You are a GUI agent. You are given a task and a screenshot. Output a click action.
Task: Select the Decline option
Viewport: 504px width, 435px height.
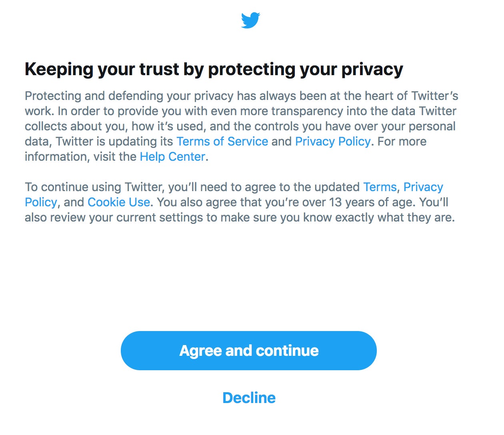pos(249,398)
